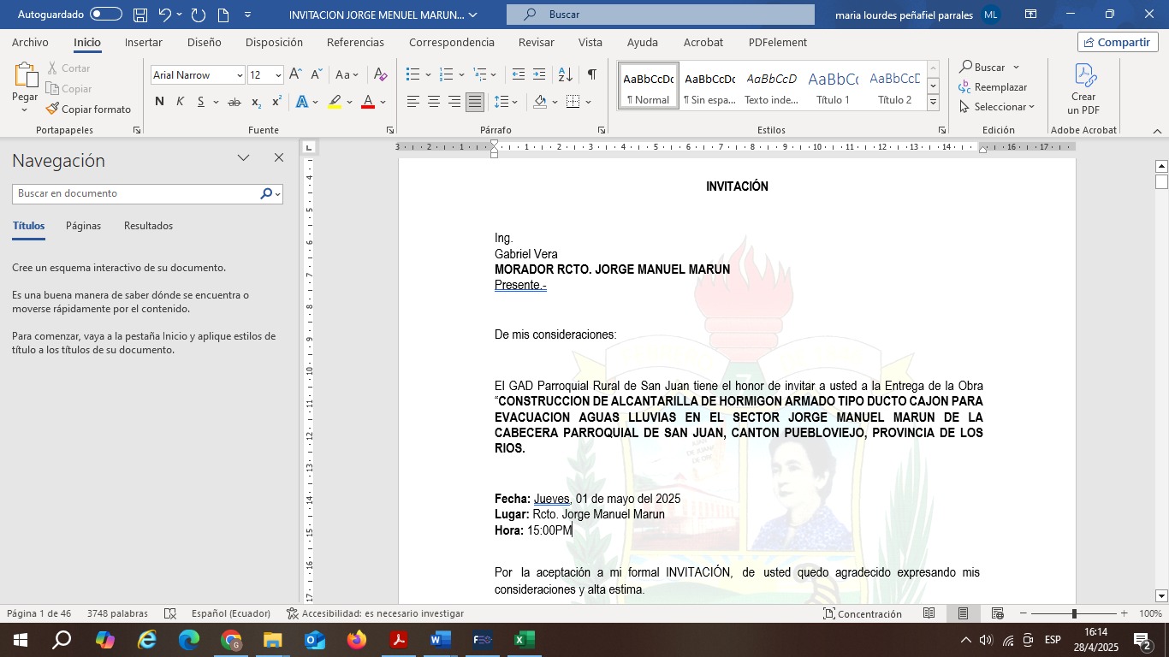Toggle bold formatting button
The image size is (1169, 657).
pos(159,102)
